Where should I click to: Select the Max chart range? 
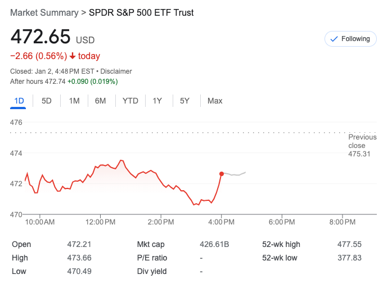[215, 101]
